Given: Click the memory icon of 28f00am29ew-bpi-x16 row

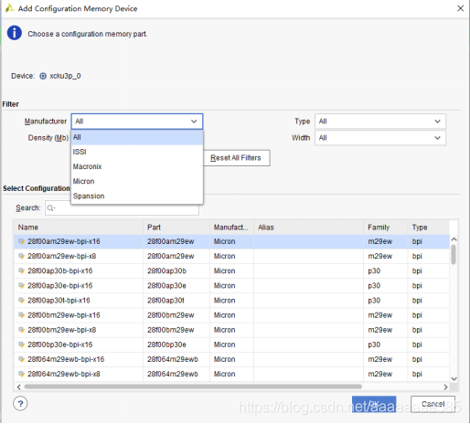Looking at the screenshot, I should click(x=21, y=241).
